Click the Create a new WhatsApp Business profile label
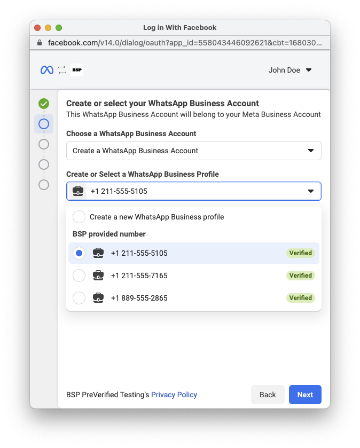This screenshot has height=448, width=360. coord(157,217)
